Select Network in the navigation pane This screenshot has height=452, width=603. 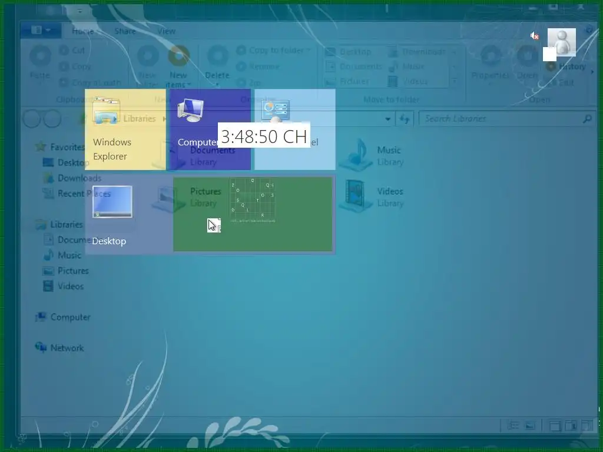pyautogui.click(x=59, y=348)
